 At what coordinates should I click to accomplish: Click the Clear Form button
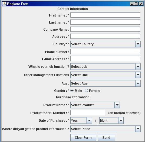tap(83, 137)
